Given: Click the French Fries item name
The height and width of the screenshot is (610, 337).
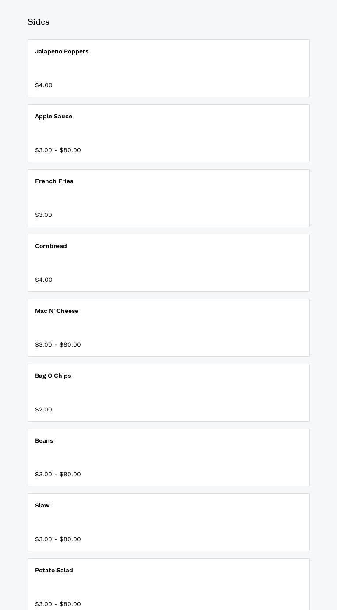Looking at the screenshot, I should (x=54, y=181).
